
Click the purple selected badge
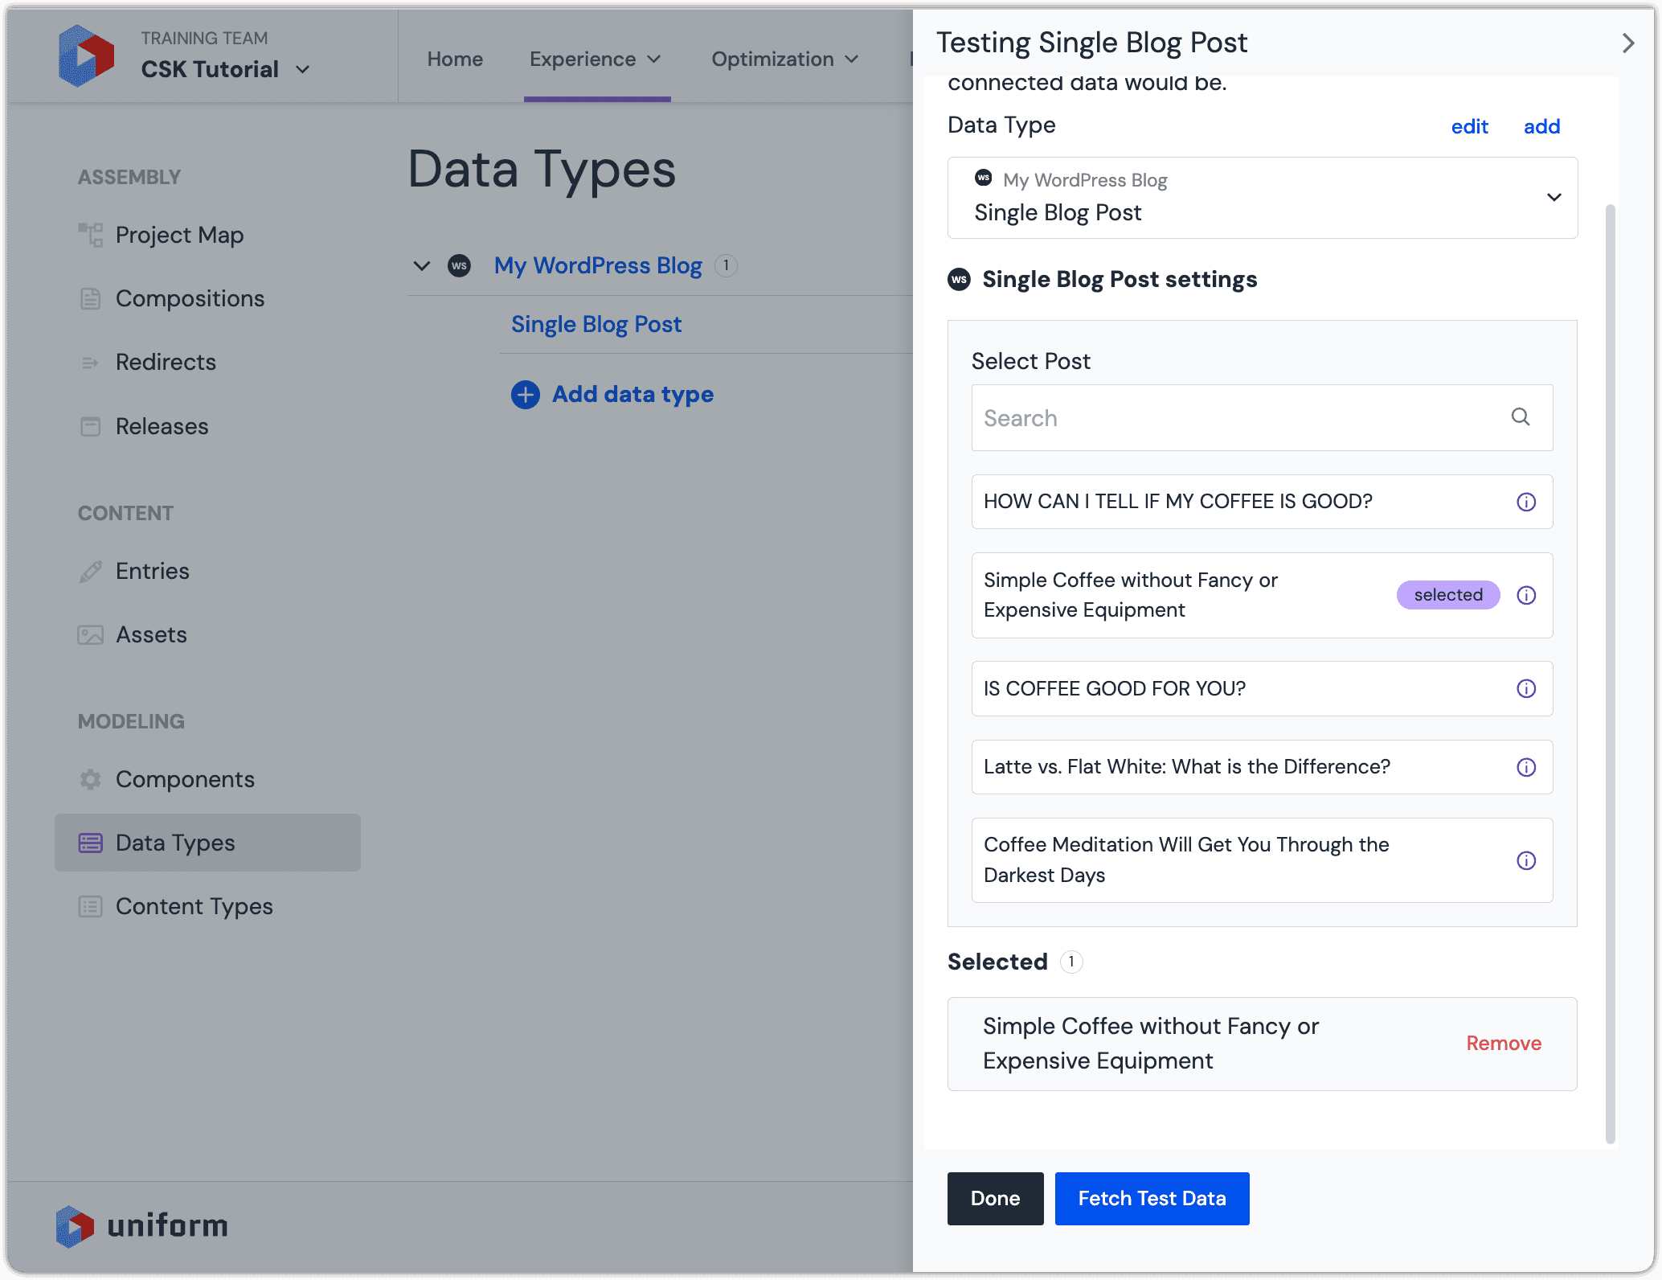point(1447,595)
